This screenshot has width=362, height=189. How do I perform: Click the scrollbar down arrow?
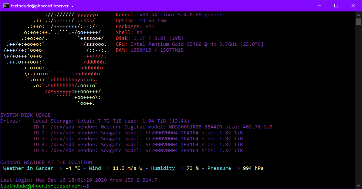pos(358,186)
